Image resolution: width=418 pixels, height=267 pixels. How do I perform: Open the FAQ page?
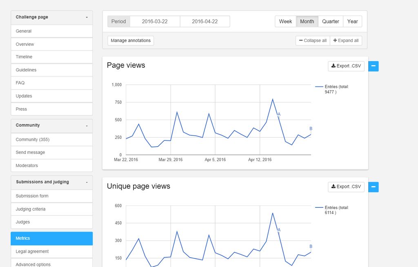(52, 83)
